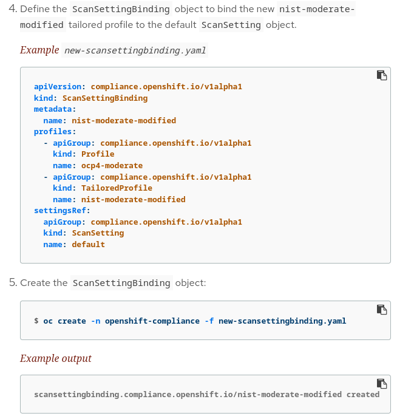
Task: Click the 'ScanSettingBinding' kind value in YAML
Action: point(105,98)
